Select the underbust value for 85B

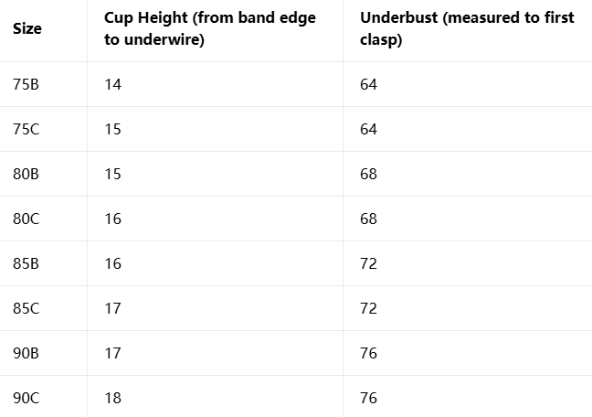(x=368, y=264)
